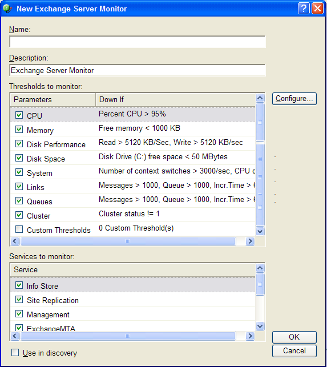Toggle the Disk Performance checkbox
Viewport: 327px width, 367px height.
(x=19, y=143)
